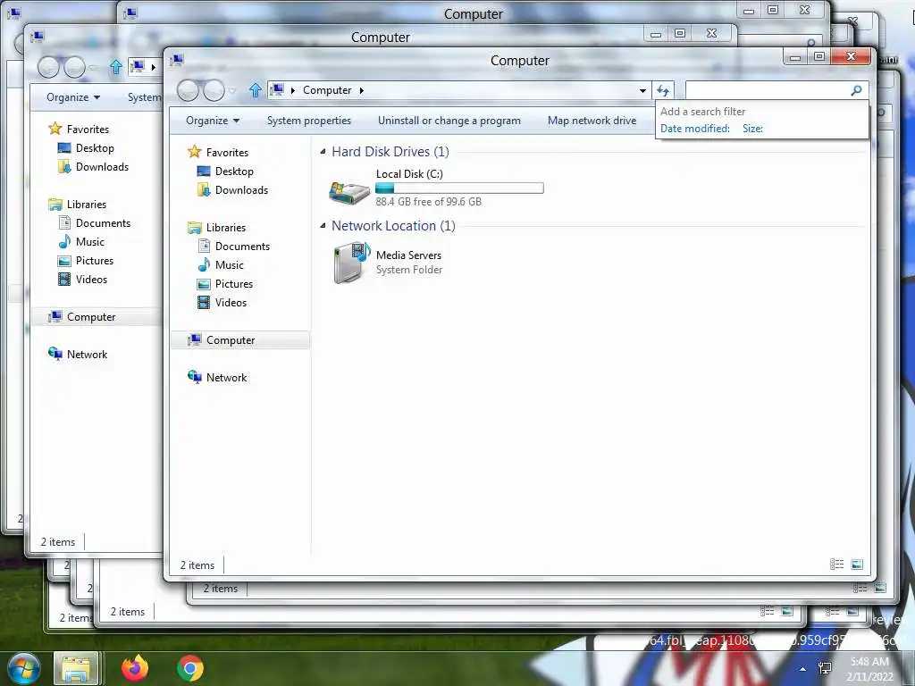Click the Forward button in front Computer window
This screenshot has height=686, width=915.
point(214,90)
